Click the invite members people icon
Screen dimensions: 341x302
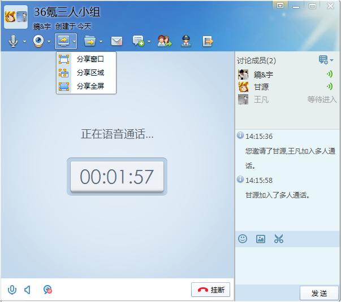(165, 41)
